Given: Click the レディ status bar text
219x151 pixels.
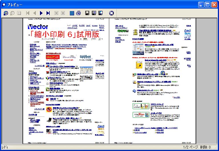Looking at the screenshot, I should [5, 147].
